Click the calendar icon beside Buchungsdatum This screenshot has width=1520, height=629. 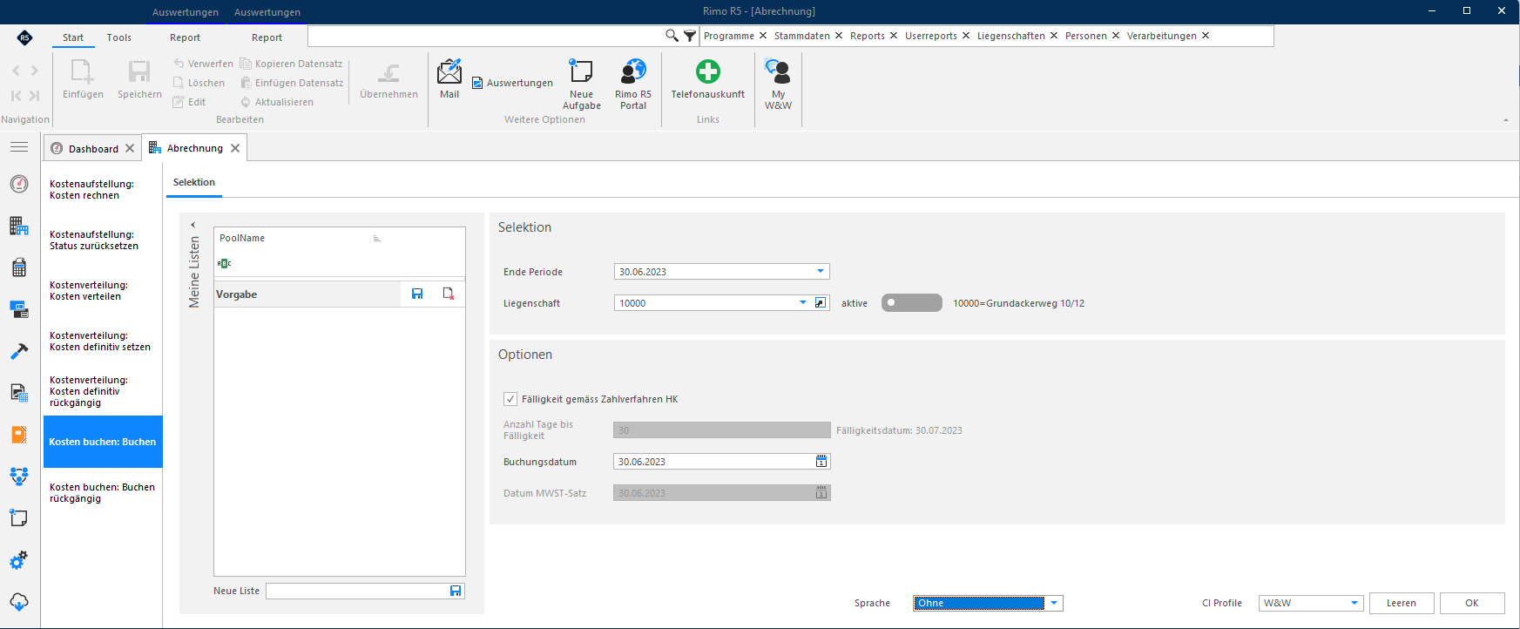click(821, 462)
